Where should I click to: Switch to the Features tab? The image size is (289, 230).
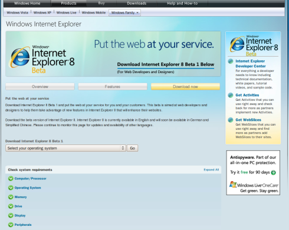[x=113, y=87]
